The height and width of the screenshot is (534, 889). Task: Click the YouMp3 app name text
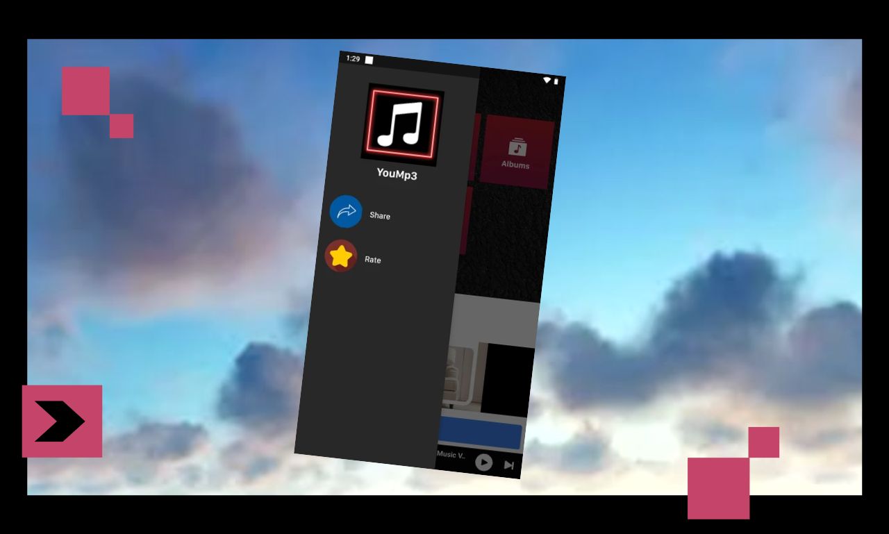pyautogui.click(x=397, y=174)
